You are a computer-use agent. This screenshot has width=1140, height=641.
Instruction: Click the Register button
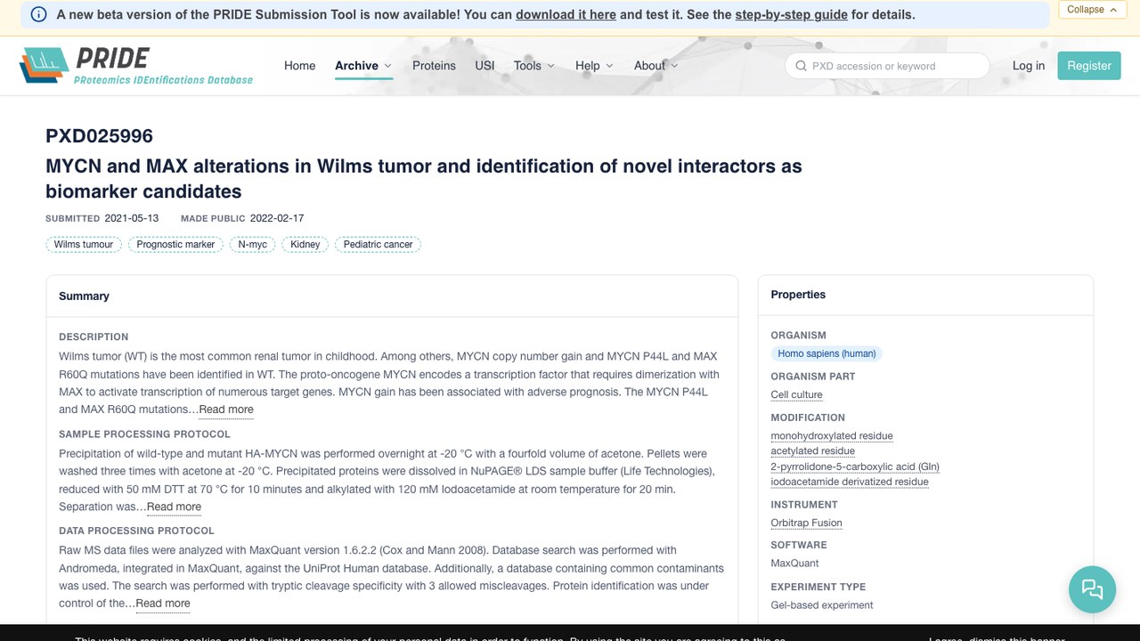point(1089,66)
